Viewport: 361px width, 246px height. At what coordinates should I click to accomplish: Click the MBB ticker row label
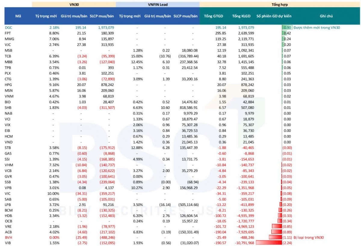click(x=9, y=62)
